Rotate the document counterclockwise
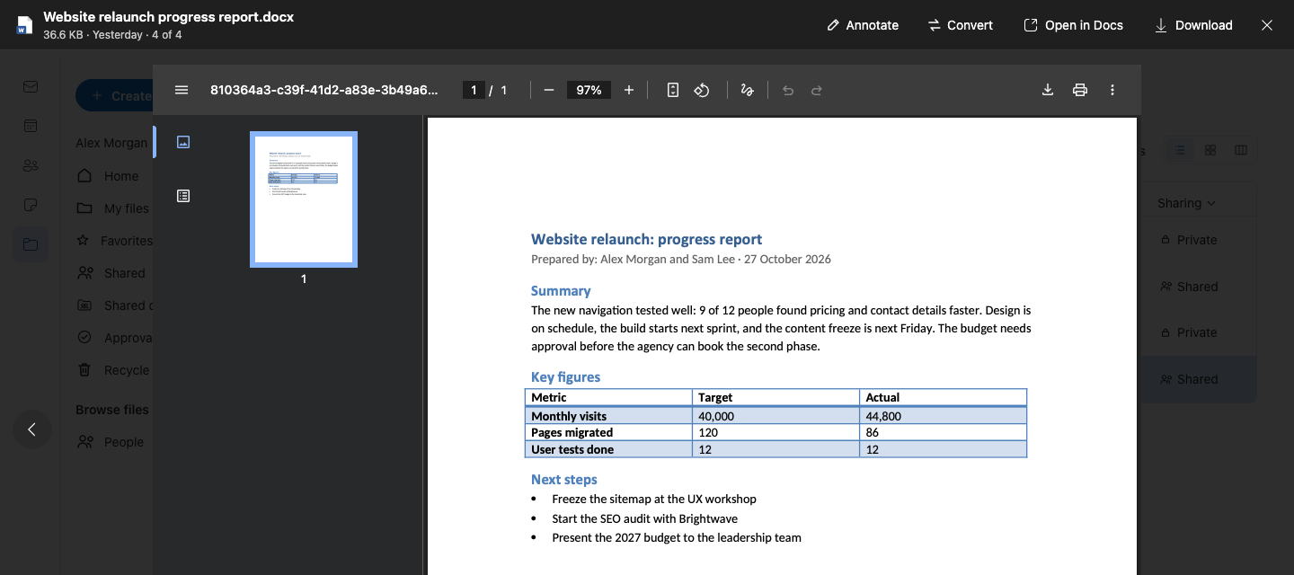 703,90
